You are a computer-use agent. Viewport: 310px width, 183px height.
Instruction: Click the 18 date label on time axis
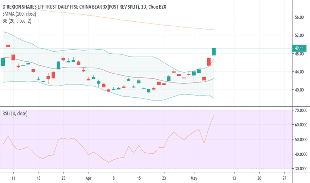click(x=38, y=178)
